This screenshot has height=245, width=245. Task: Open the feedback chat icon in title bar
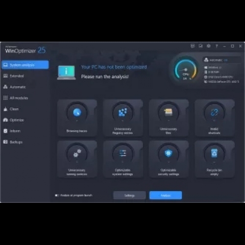pyautogui.click(x=193, y=46)
